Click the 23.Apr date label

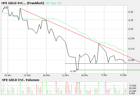click(x=123, y=75)
